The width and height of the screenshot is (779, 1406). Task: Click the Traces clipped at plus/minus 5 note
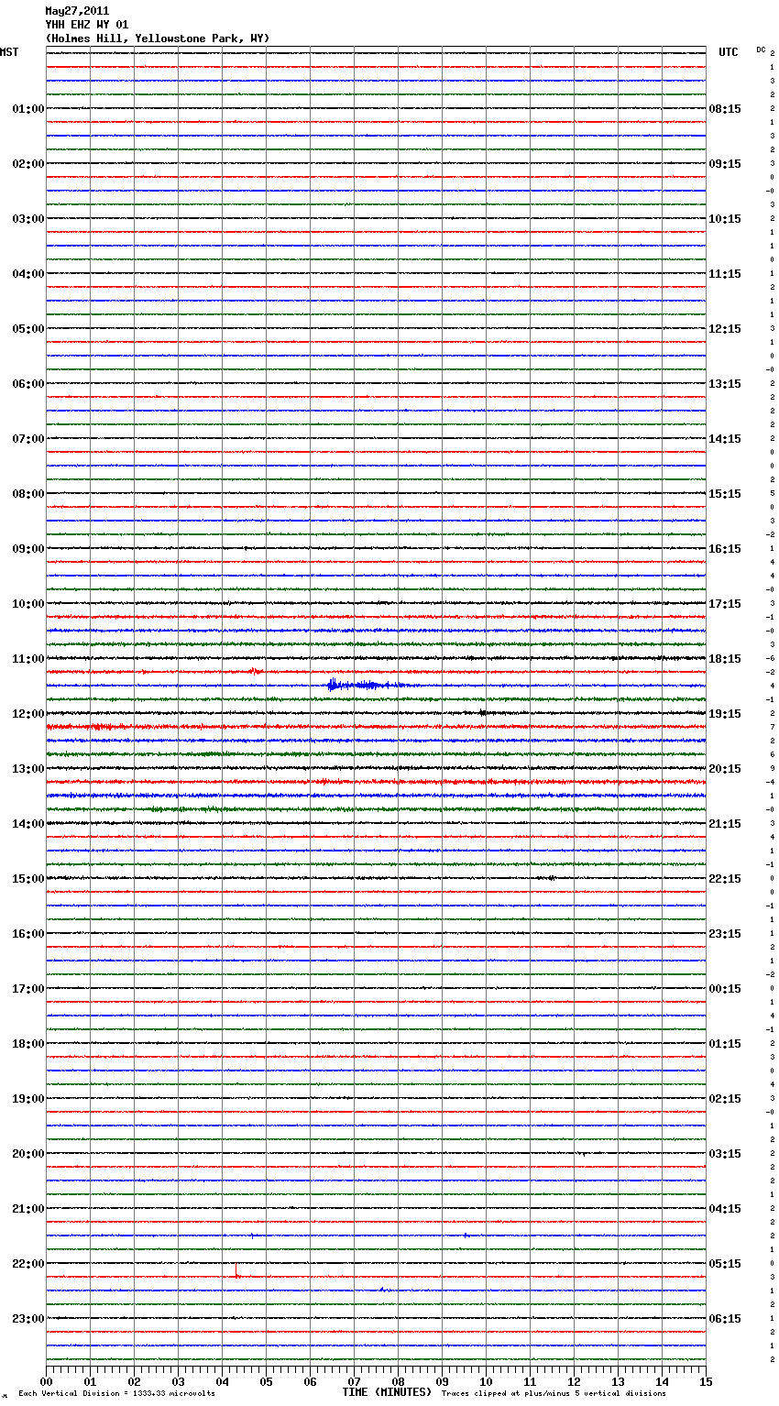pyautogui.click(x=554, y=1394)
